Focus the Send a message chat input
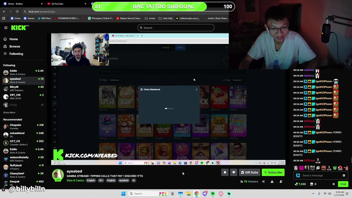352x198 pixels. (x=320, y=175)
